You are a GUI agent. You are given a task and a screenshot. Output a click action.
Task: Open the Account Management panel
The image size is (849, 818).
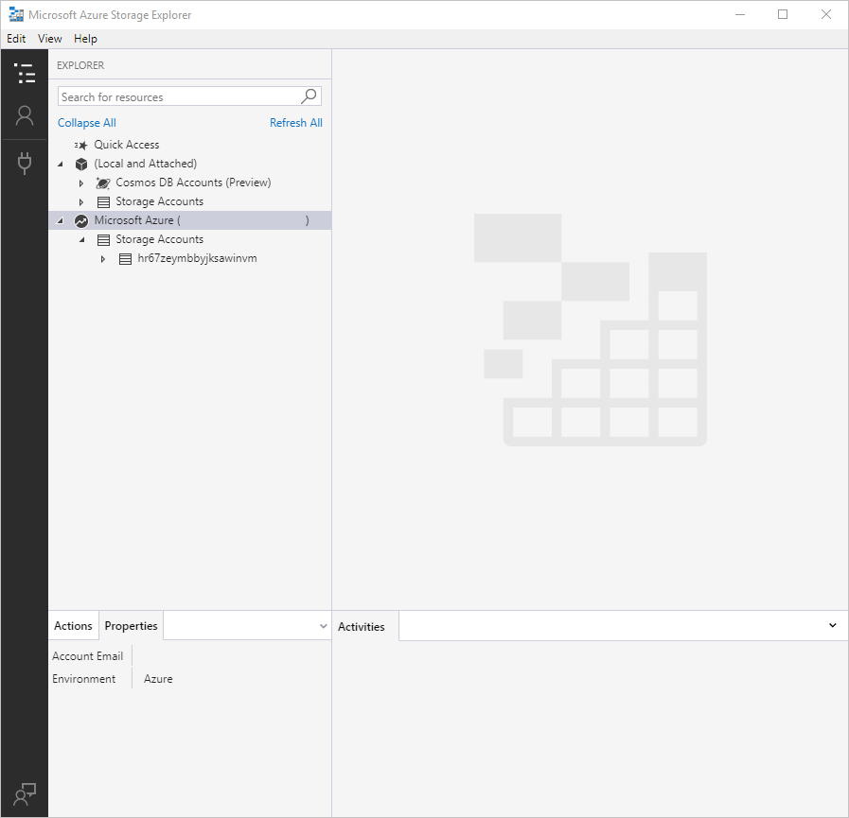point(25,115)
